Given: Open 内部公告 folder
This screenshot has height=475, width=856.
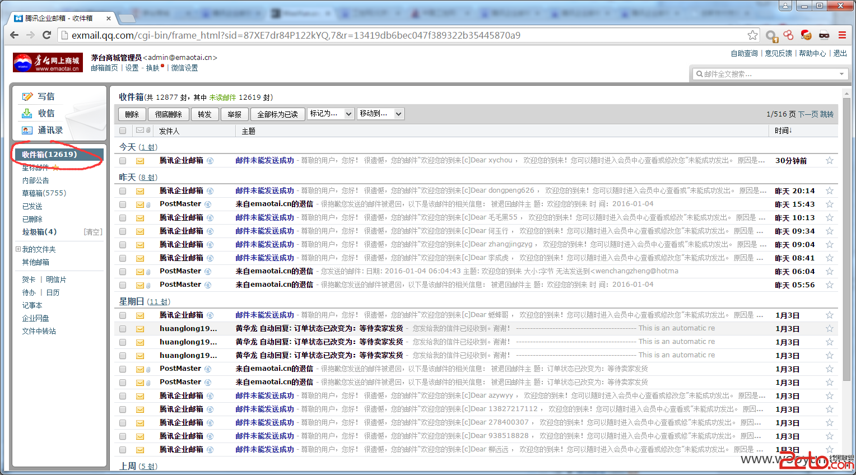Looking at the screenshot, I should coord(36,180).
